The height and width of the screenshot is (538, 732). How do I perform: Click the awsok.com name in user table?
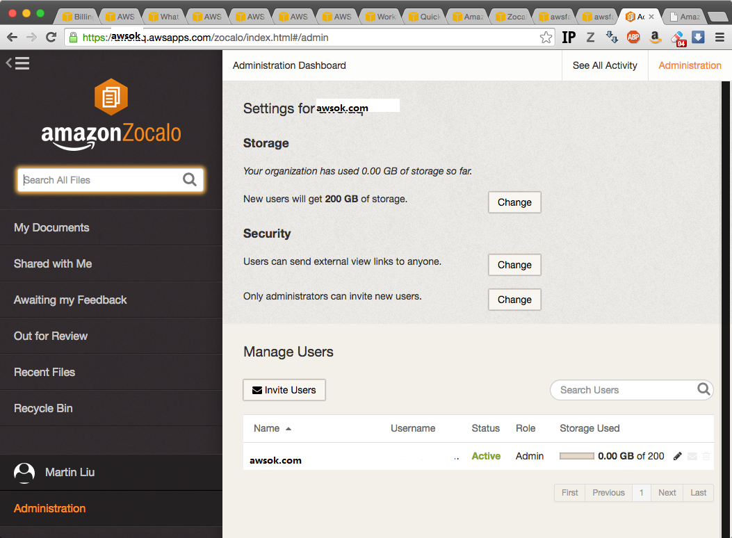click(275, 461)
